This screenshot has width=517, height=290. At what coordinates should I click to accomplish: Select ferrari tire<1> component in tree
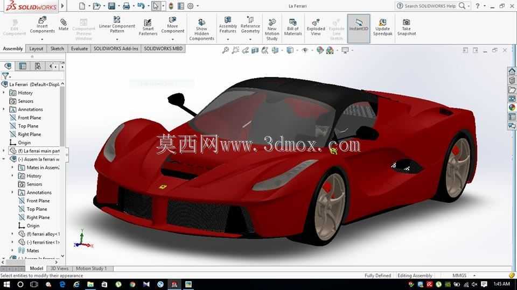[x=43, y=242]
